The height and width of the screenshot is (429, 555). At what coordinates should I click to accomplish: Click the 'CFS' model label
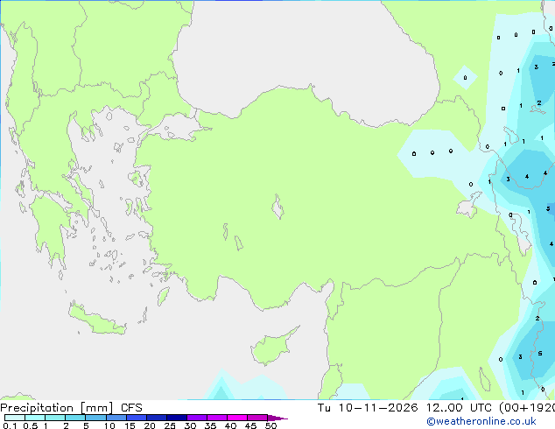(131, 408)
